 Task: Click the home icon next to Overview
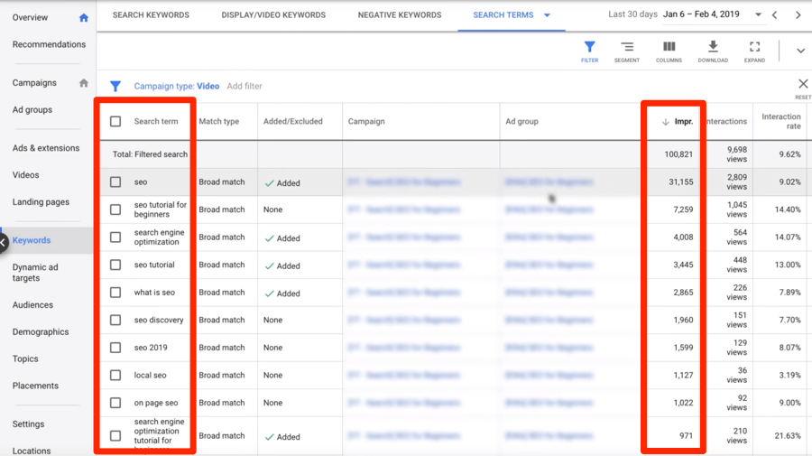[84, 17]
